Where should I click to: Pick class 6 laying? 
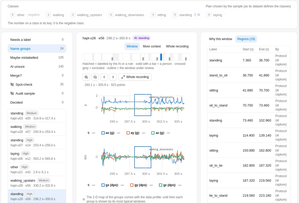[x=214, y=15]
